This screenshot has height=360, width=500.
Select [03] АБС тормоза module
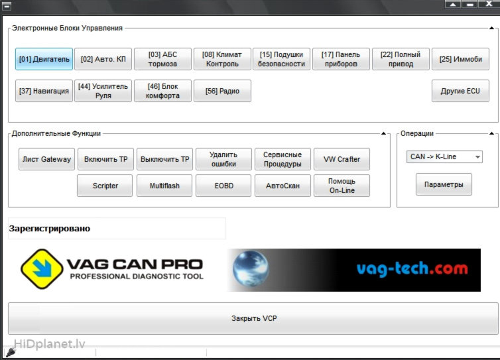163,59
